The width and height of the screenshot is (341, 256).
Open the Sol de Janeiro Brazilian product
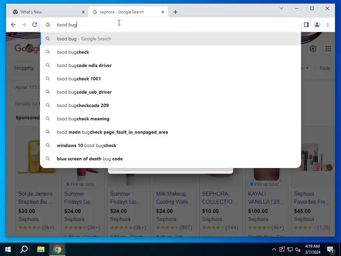point(35,198)
